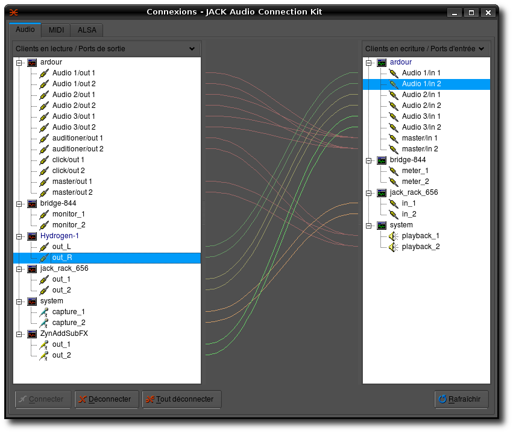This screenshot has width=513, height=433.
Task: Click the plug icon beside master/in 2
Action: [394, 149]
